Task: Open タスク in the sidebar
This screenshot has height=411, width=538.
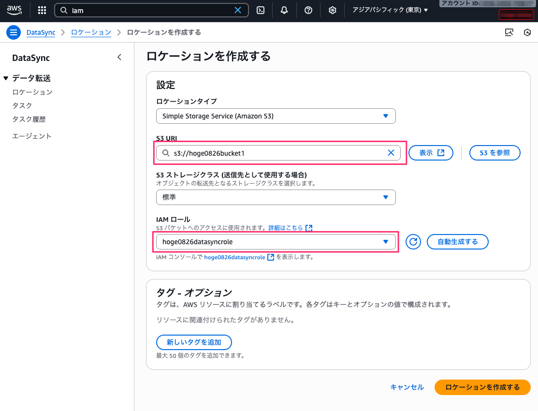Action: [x=22, y=105]
